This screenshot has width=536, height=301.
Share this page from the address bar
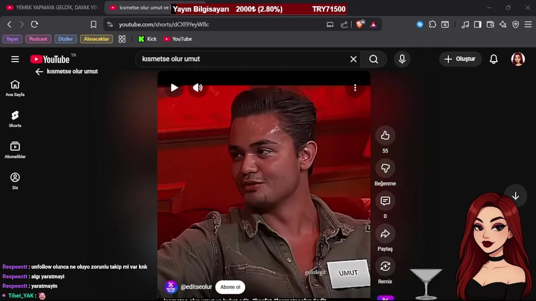344,25
